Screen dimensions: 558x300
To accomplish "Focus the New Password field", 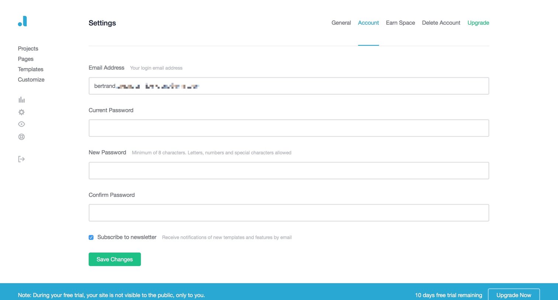I will [x=289, y=171].
